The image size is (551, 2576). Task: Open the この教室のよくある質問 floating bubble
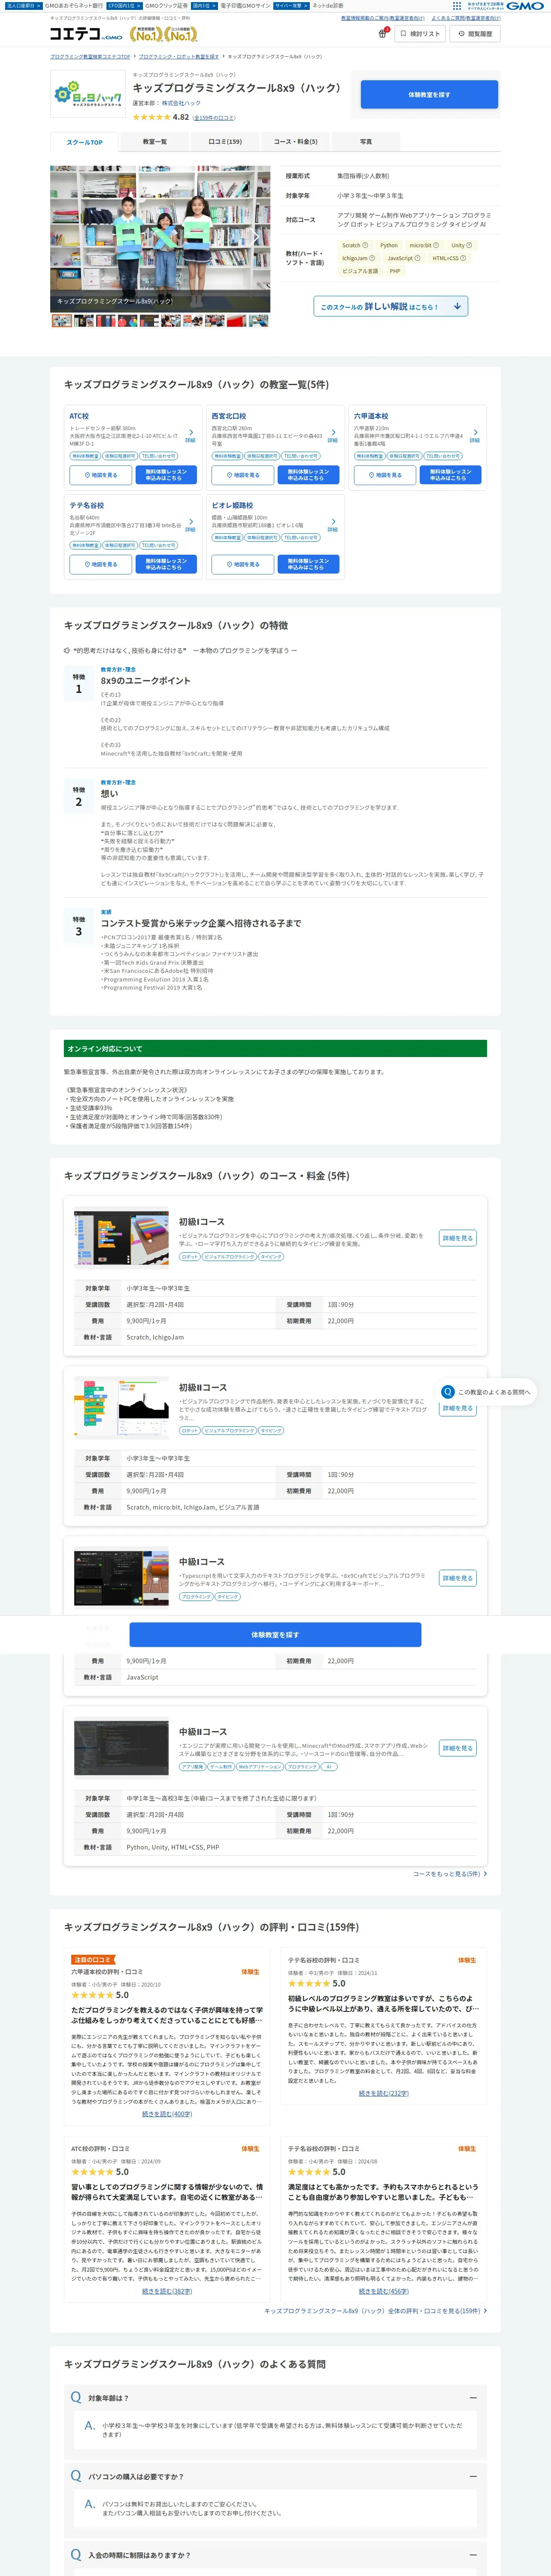486,1392
